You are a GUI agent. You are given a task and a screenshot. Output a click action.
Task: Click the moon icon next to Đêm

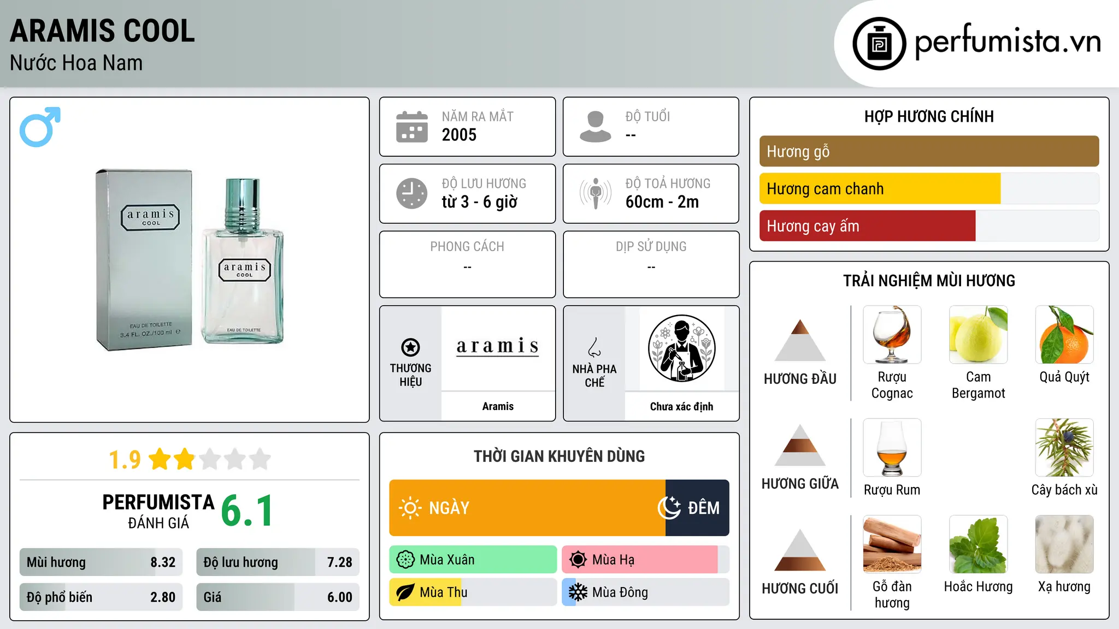point(669,508)
